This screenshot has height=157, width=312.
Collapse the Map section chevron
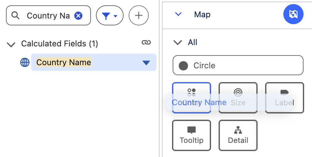click(178, 14)
